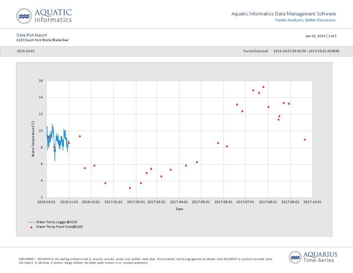
Task: Click the "Water Temp.Field Visits@S103" legend entry
Action: (x=60, y=227)
